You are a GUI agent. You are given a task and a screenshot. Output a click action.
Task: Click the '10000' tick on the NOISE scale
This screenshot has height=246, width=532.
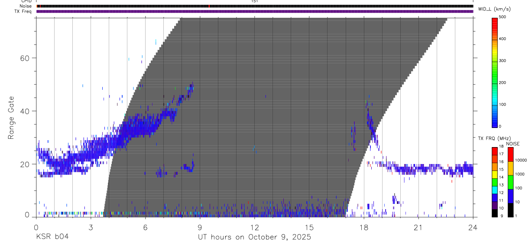(521, 160)
